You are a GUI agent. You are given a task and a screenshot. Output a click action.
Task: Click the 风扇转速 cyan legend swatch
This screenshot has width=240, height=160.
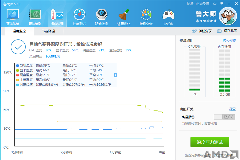point(17,85)
